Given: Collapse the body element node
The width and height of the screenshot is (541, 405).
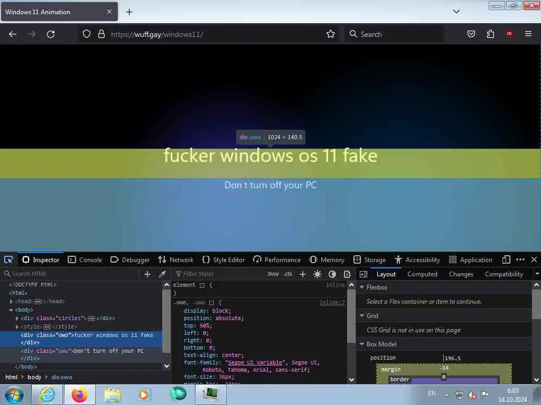Looking at the screenshot, I should (x=12, y=310).
